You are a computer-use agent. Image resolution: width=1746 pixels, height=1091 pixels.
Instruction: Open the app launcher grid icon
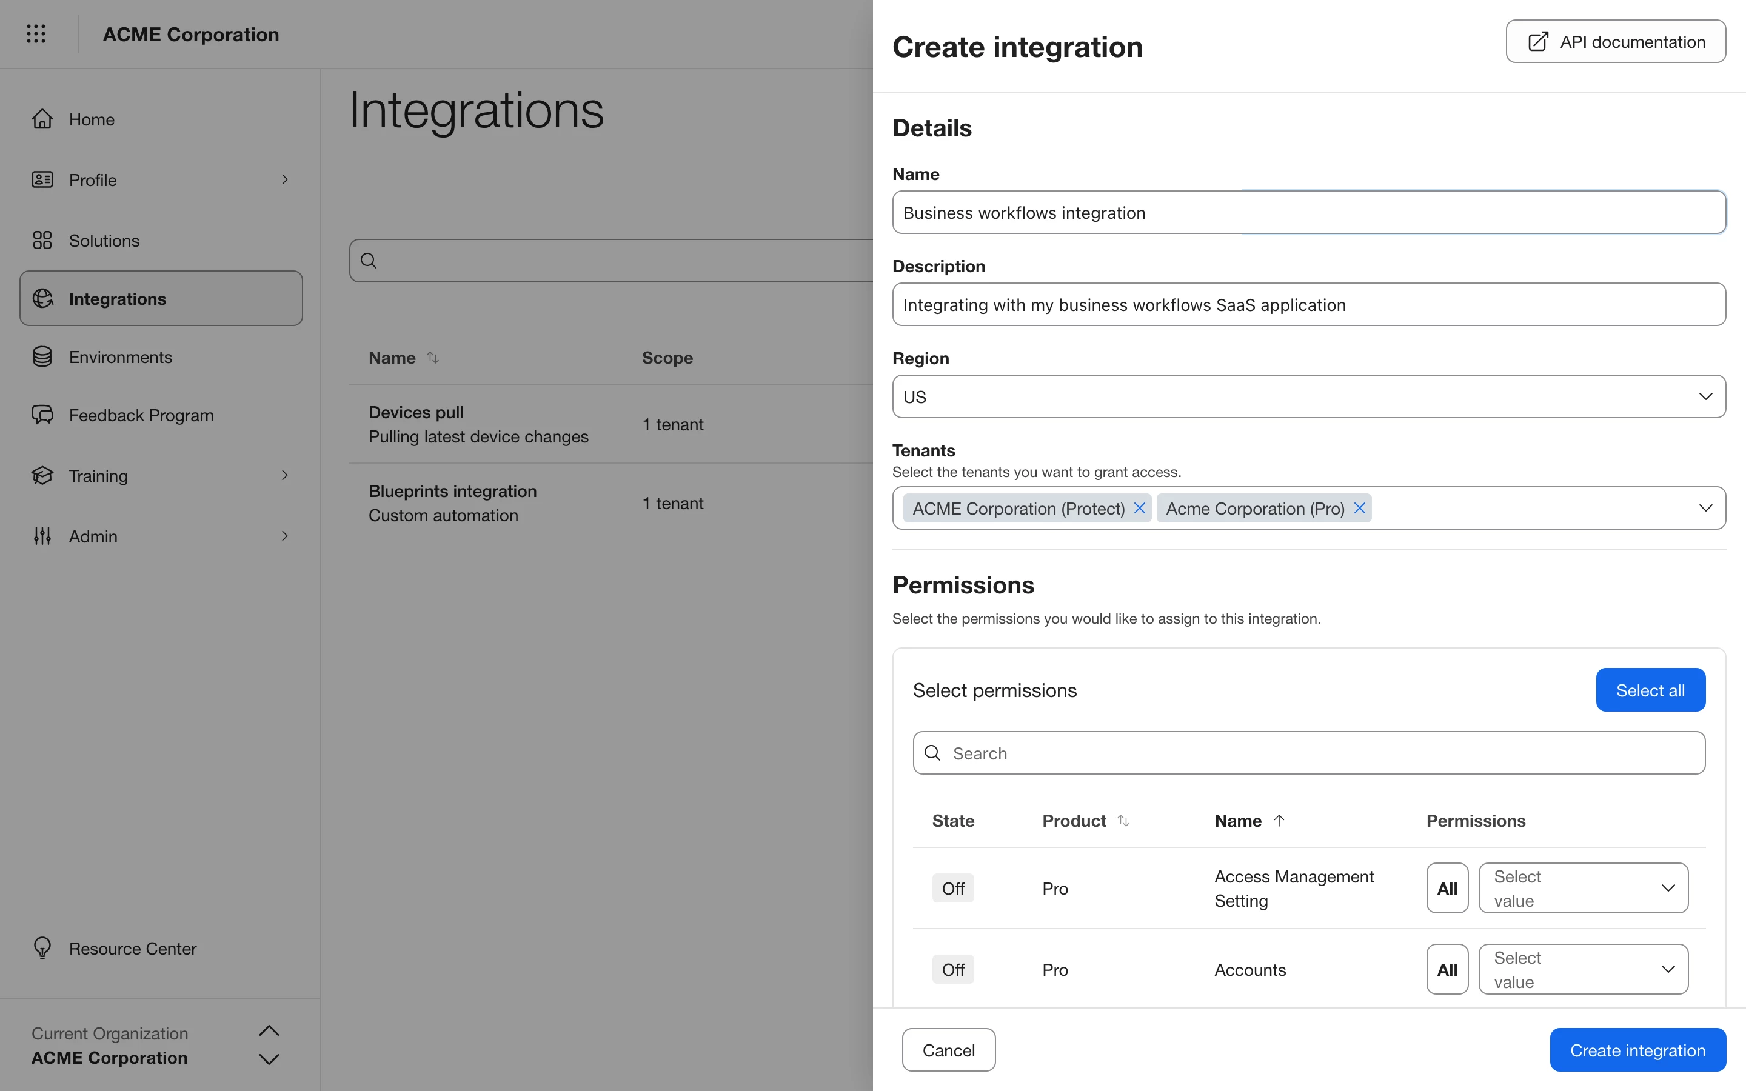(x=36, y=34)
